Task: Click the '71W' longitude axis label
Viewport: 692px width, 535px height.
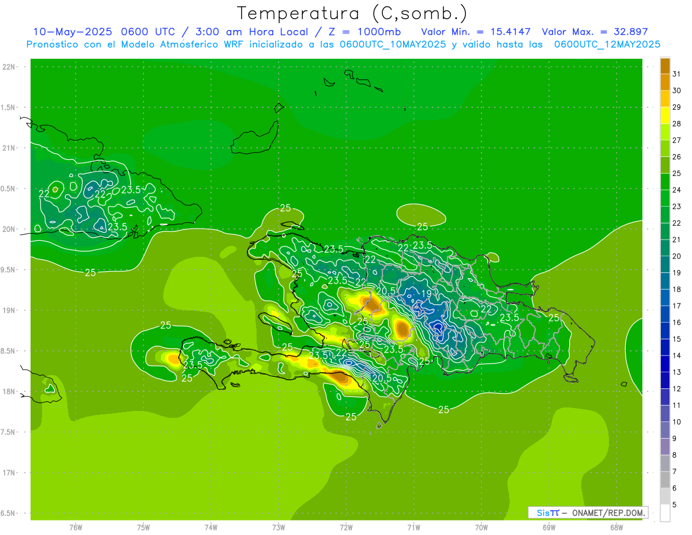Action: point(413,527)
